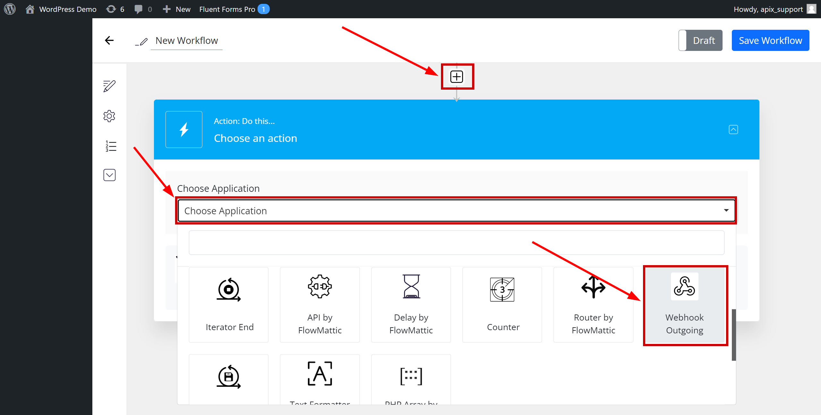Select the iterator storage icon tile

tap(229, 379)
